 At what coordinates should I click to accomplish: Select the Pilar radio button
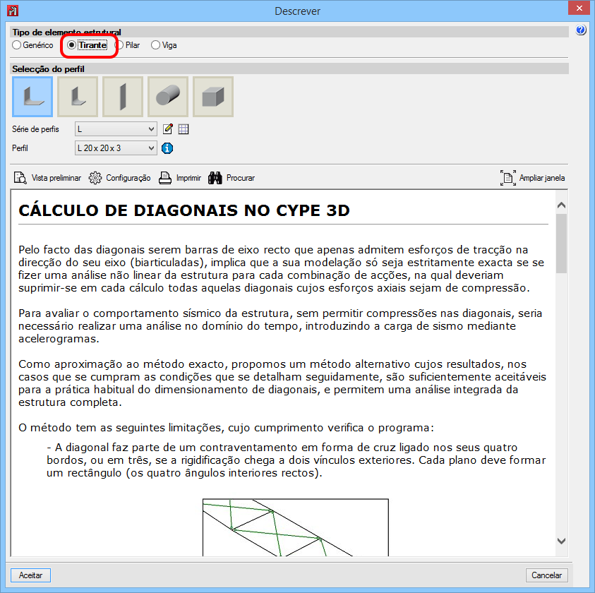[x=120, y=45]
